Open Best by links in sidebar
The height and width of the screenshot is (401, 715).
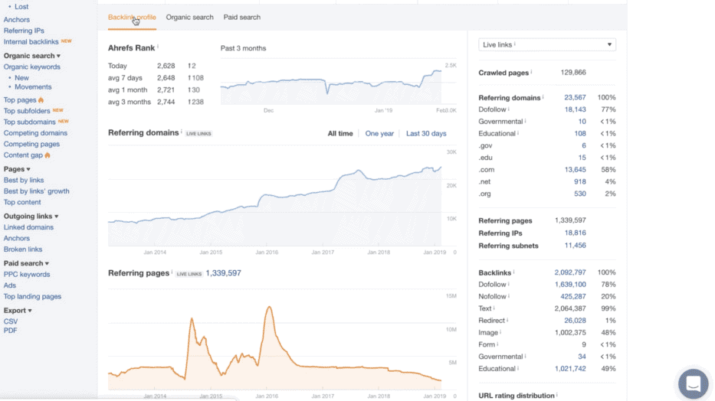point(24,181)
